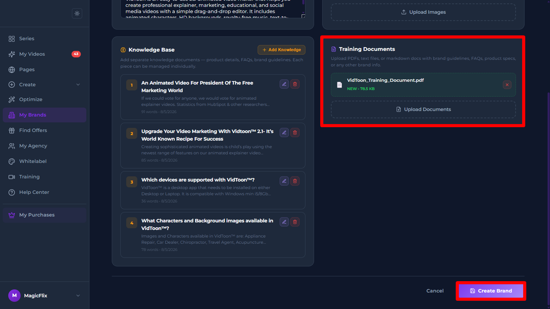Select My Brands in sidebar
The image size is (550, 309).
click(44, 115)
